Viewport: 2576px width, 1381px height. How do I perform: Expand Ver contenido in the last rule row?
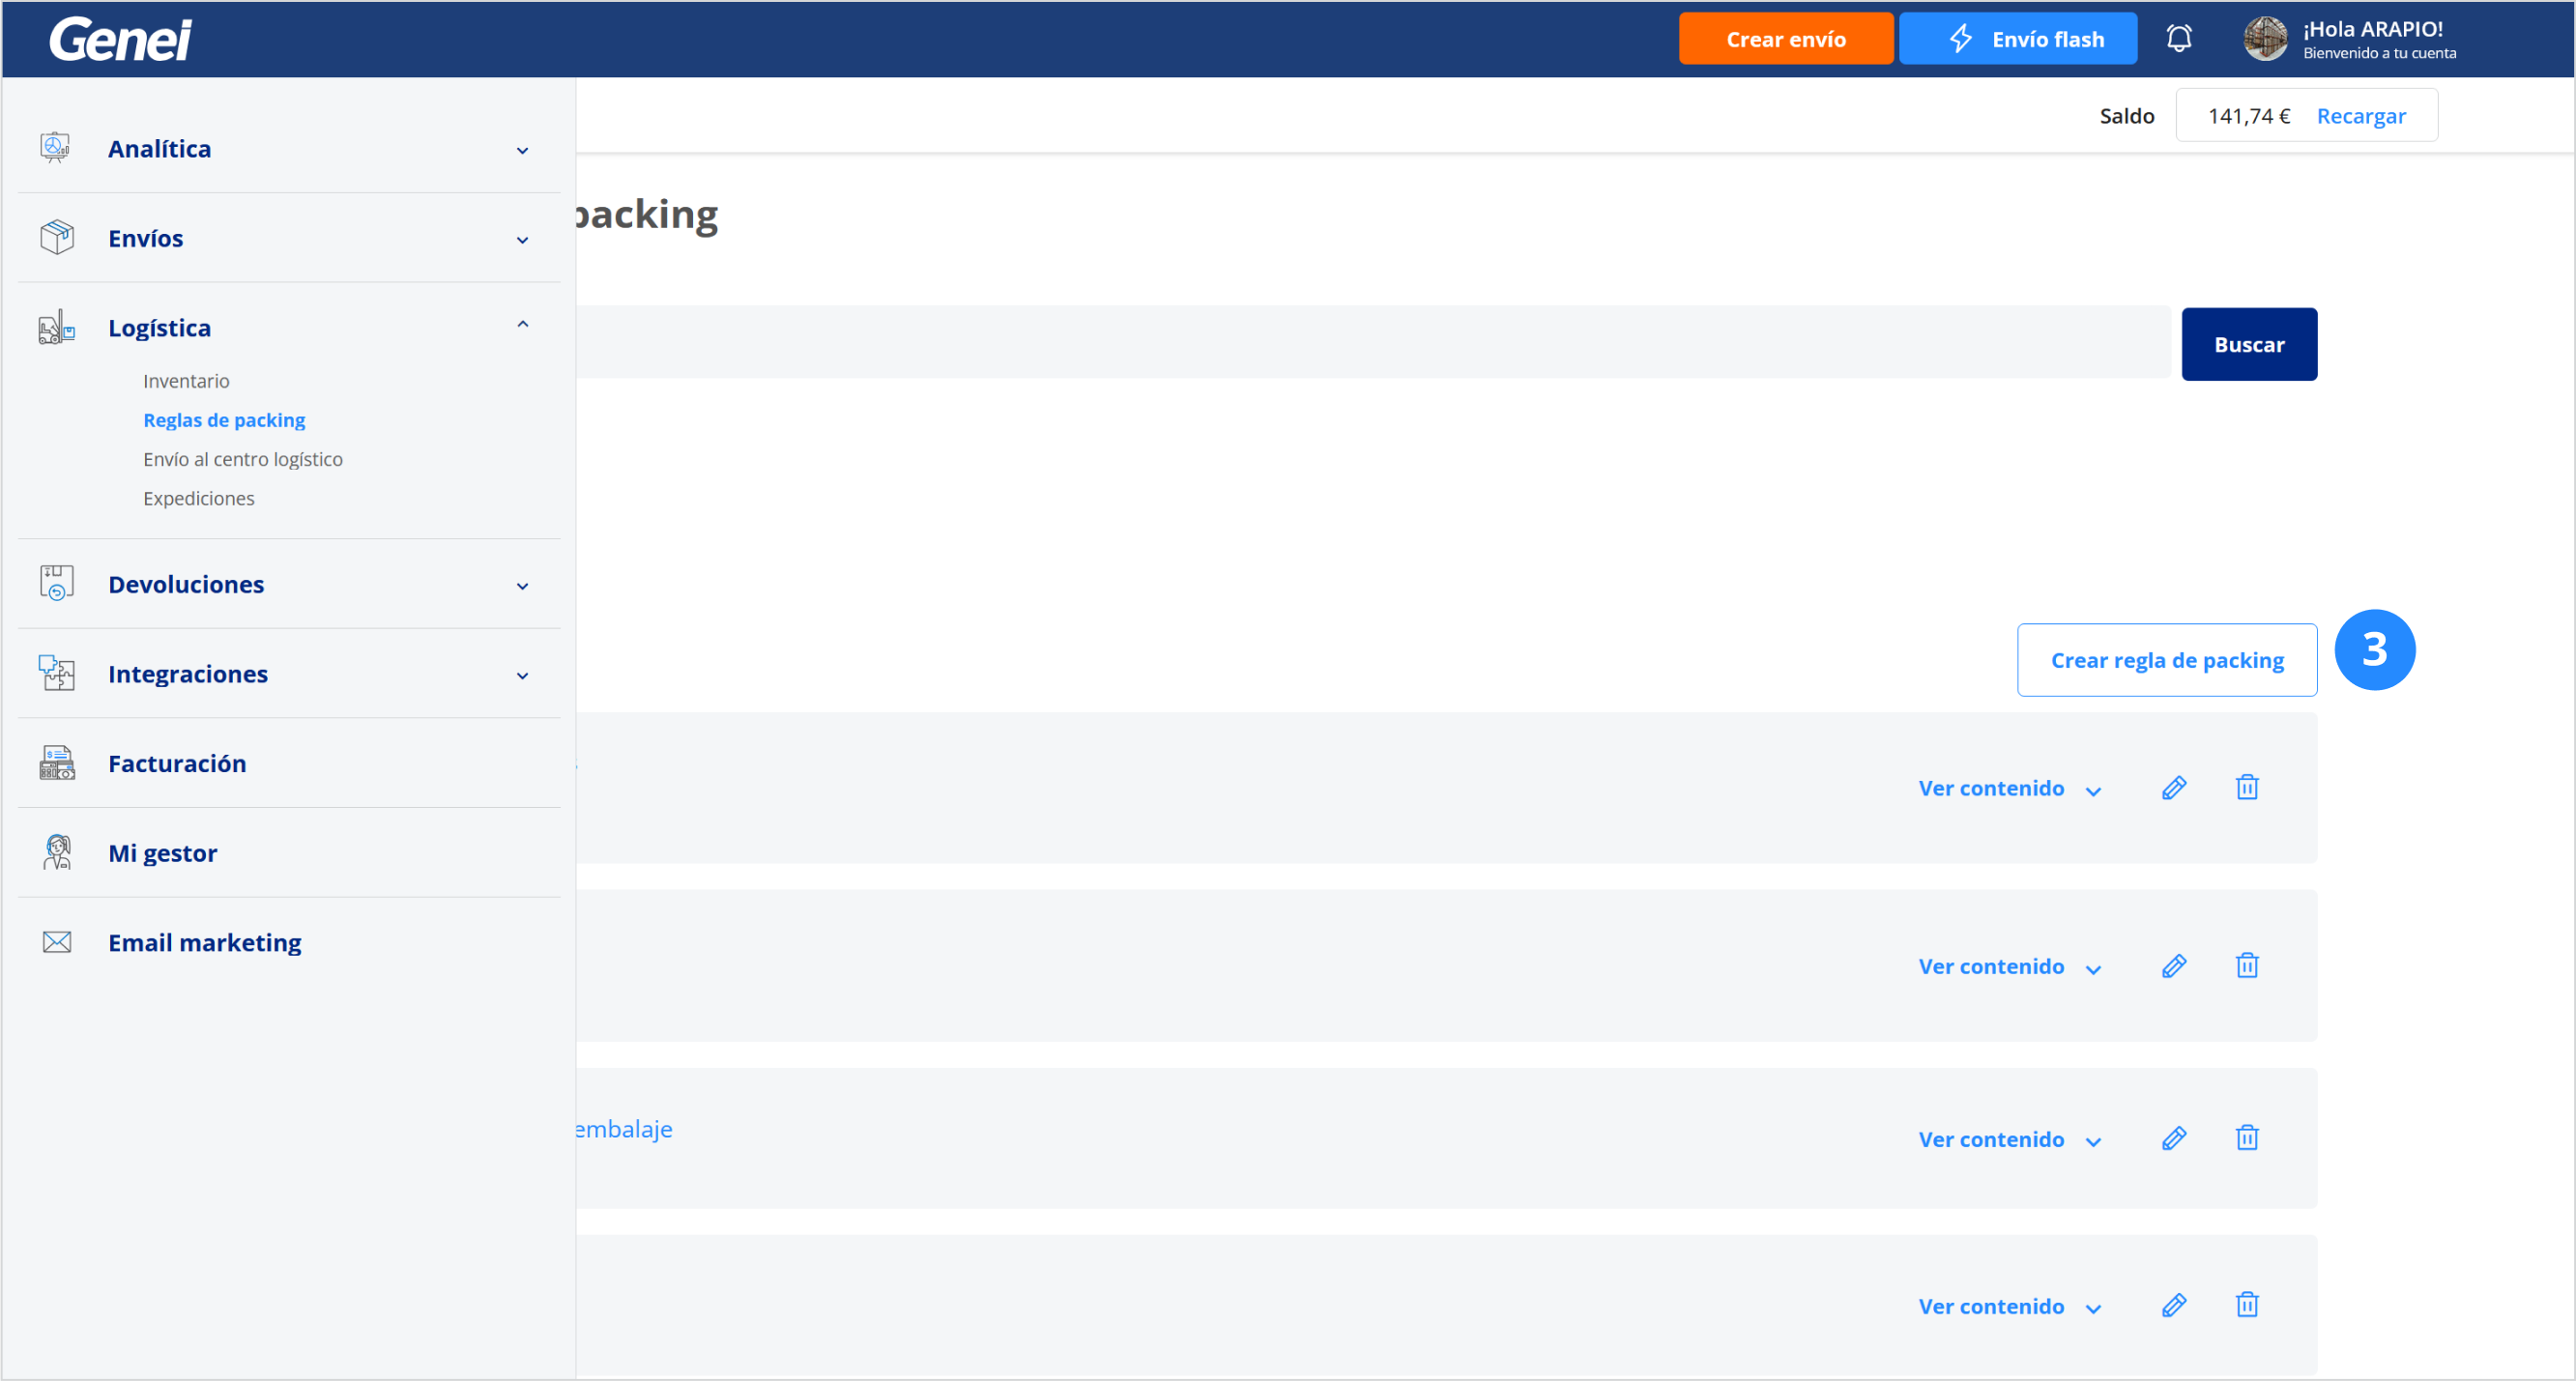(2008, 1307)
